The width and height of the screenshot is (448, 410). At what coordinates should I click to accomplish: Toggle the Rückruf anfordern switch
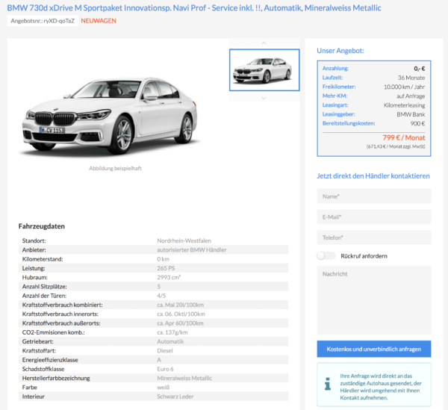click(x=326, y=255)
